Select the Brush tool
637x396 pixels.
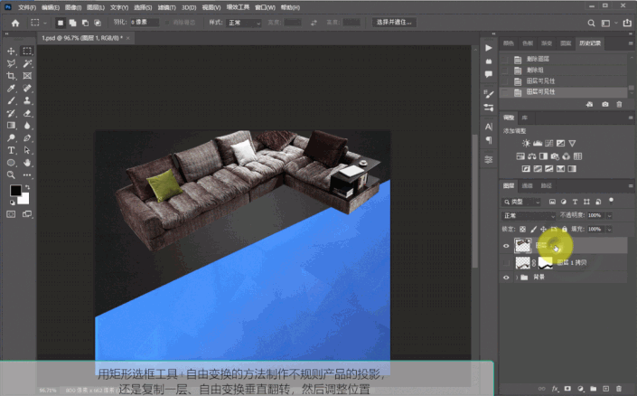11,101
